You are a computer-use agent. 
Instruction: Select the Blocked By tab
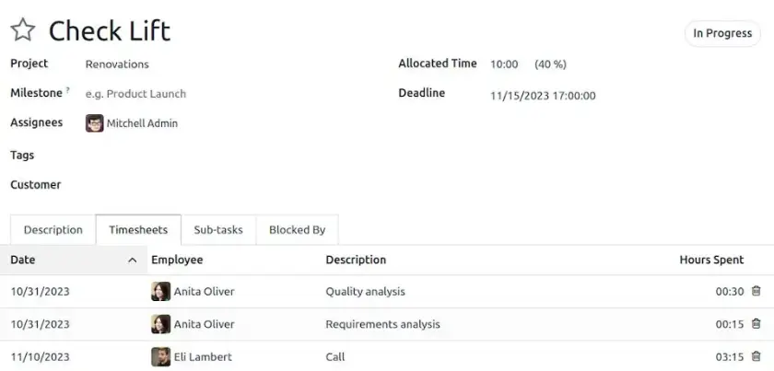(x=297, y=230)
